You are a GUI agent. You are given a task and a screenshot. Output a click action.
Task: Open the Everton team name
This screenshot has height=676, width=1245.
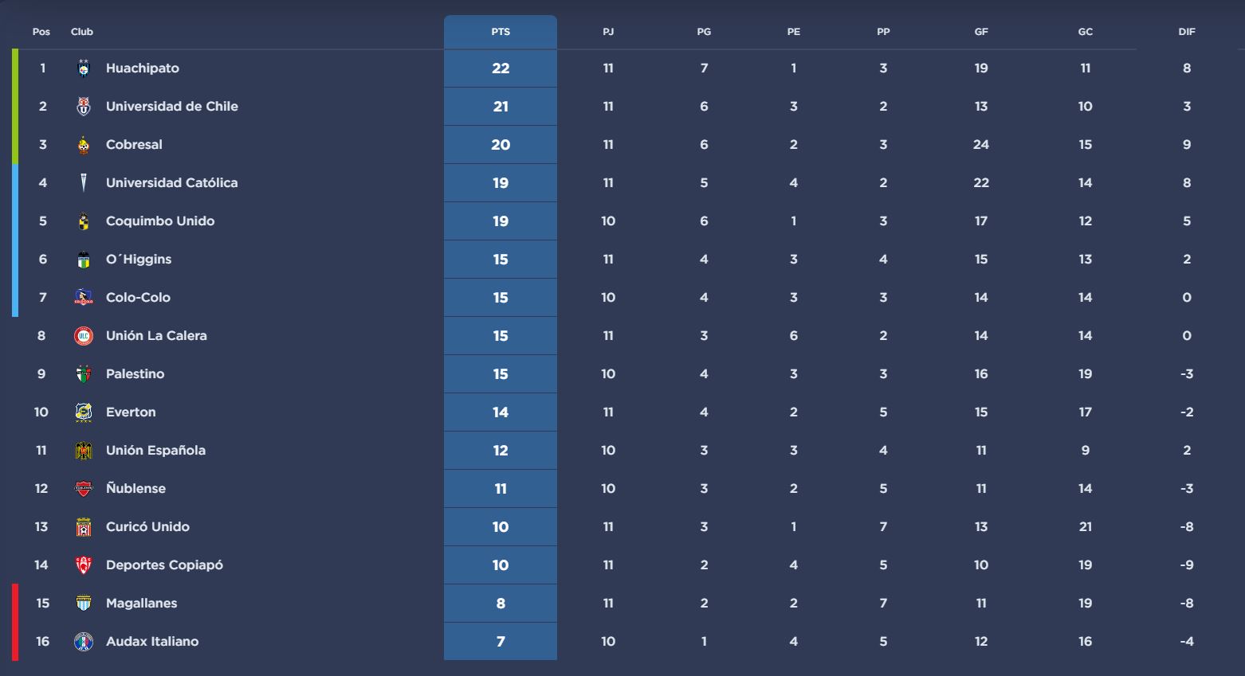[131, 412]
